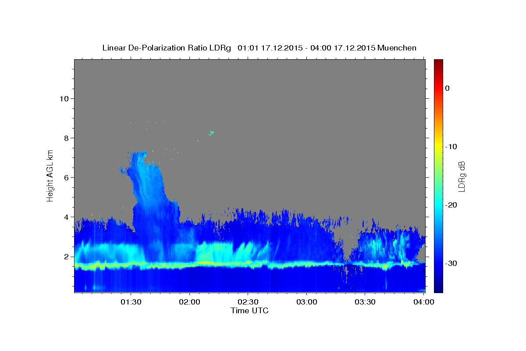
Task: Click the height tick label '10'
Action: pos(64,98)
